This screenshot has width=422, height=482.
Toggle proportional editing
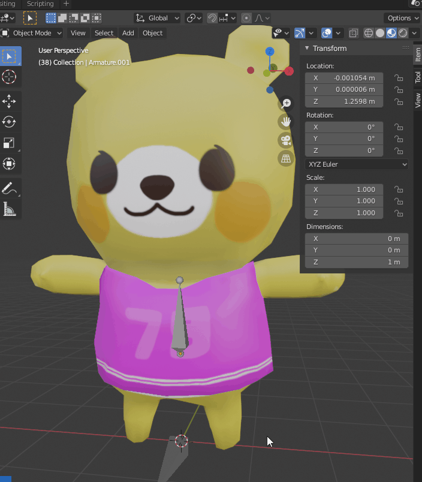[x=246, y=18]
